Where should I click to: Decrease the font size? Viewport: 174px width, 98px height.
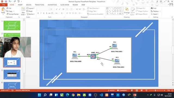[60, 9]
